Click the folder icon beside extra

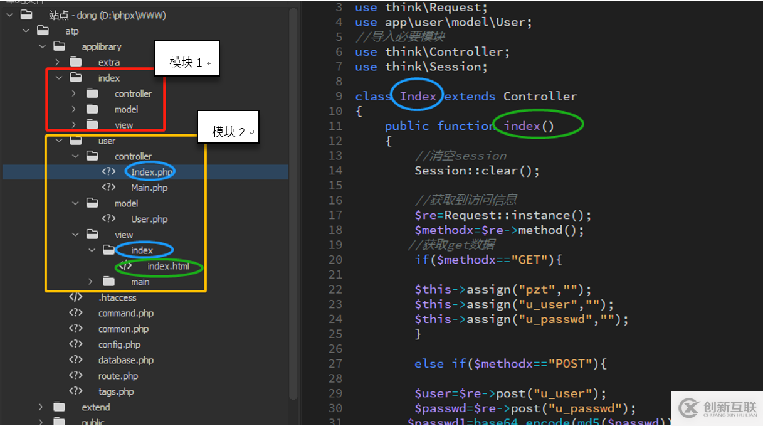coord(76,62)
